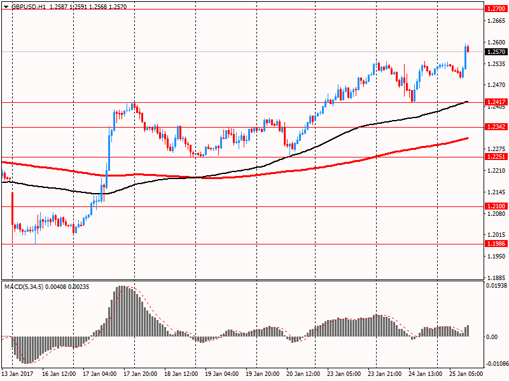Select the 1.2700 red price level label
509x381 pixels.
point(496,9)
